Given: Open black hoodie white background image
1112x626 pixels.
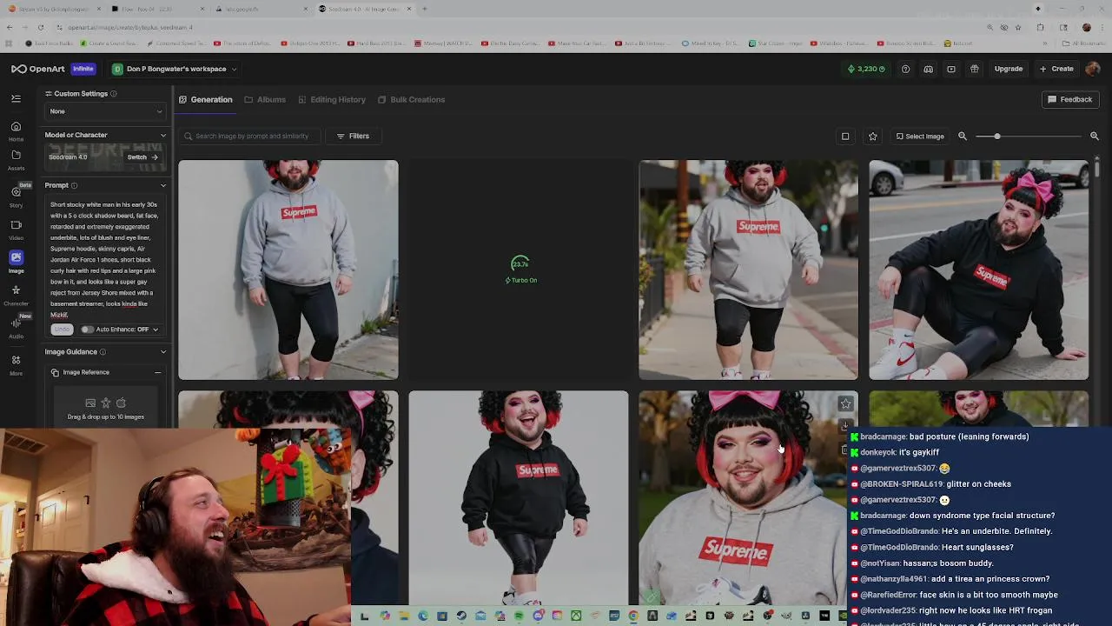Looking at the screenshot, I should [x=519, y=497].
